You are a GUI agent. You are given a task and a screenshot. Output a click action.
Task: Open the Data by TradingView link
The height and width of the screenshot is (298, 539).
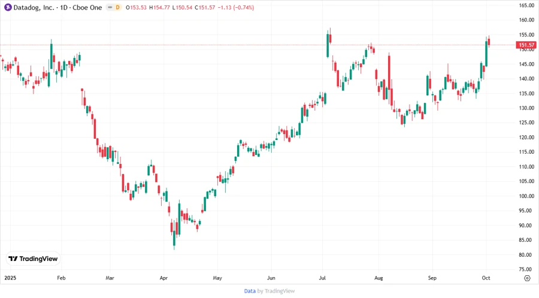point(269,291)
